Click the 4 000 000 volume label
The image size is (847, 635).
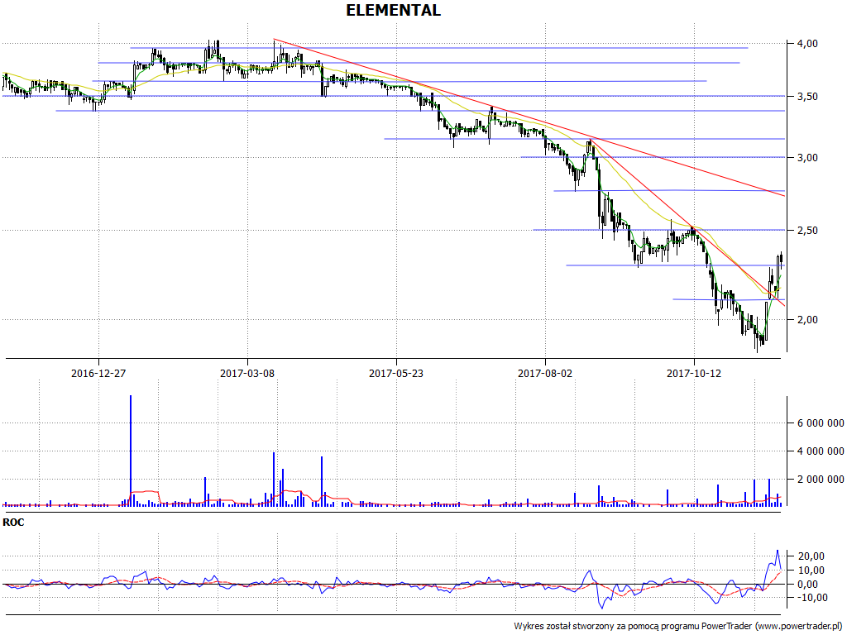820,451
